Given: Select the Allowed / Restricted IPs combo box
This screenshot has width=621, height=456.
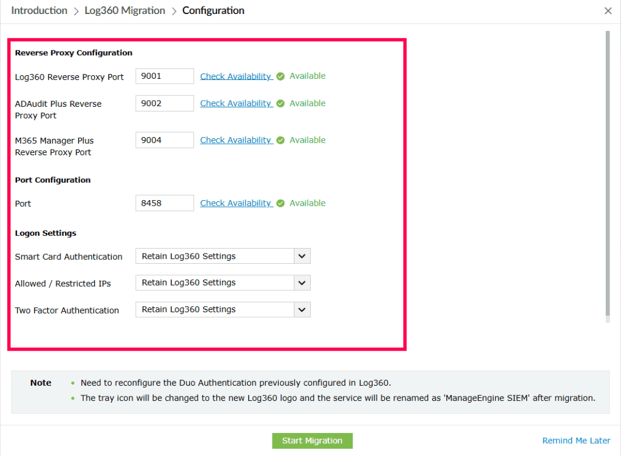Looking at the screenshot, I should pyautogui.click(x=223, y=283).
